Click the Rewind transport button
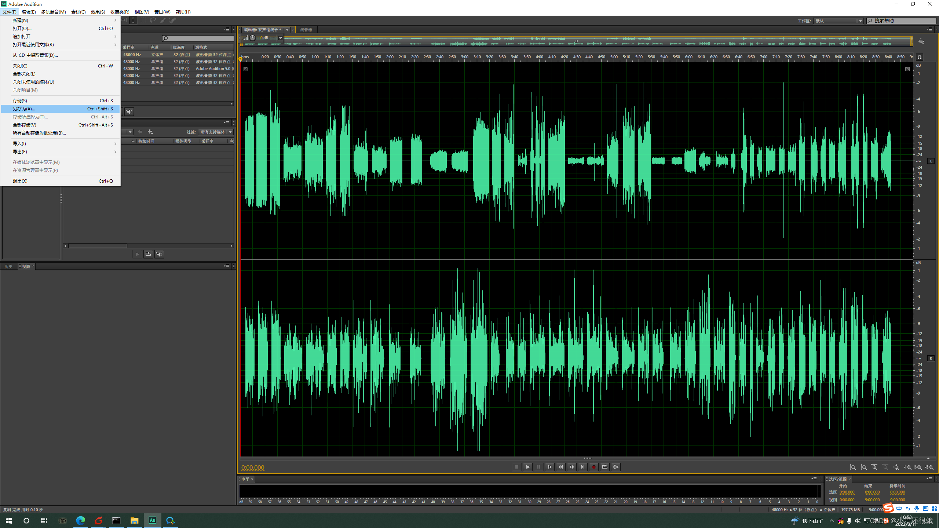Screen dimensions: 939x528 pos(560,467)
